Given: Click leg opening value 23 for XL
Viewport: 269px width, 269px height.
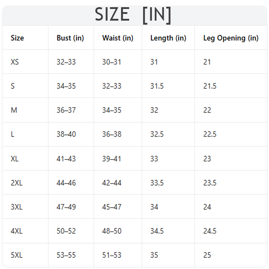Looking at the screenshot, I should click(x=207, y=159).
